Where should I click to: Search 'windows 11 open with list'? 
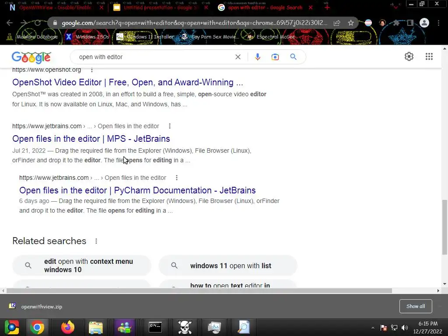pos(227,266)
